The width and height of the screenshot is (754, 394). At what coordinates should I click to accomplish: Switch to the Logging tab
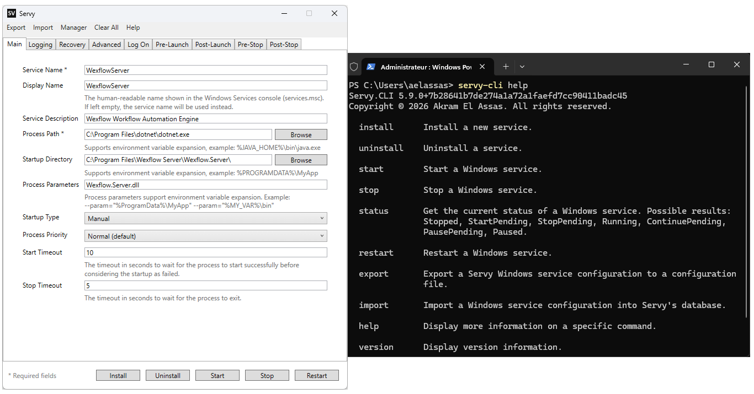coord(40,44)
